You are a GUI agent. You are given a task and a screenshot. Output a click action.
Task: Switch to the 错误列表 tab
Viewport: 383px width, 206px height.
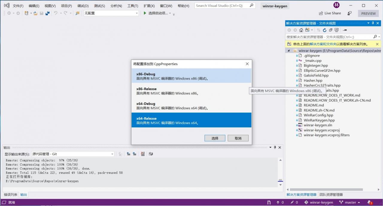click(10, 195)
